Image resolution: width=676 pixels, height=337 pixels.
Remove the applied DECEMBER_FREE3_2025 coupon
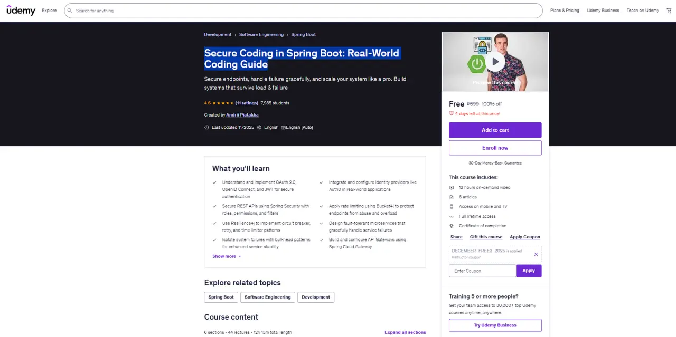[x=536, y=254]
